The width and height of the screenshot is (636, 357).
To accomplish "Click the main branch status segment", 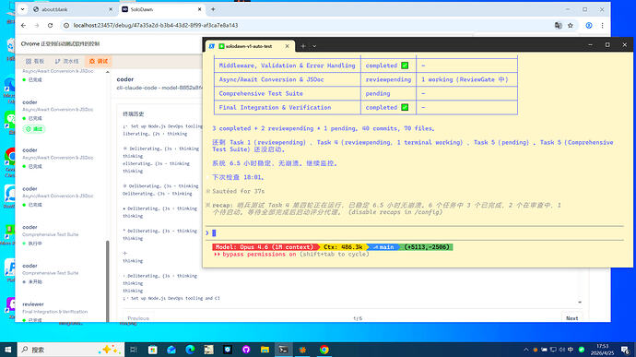I will 383,247.
